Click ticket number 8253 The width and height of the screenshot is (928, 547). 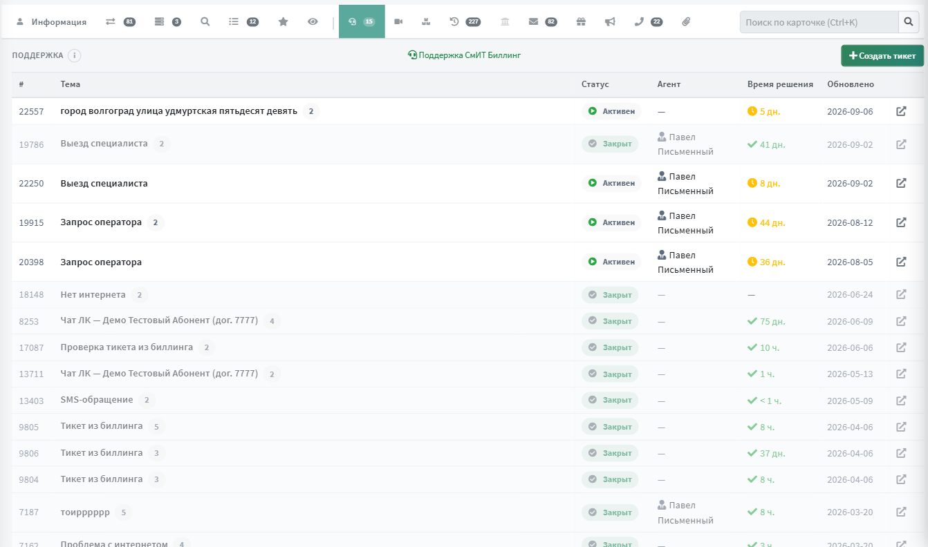(29, 321)
